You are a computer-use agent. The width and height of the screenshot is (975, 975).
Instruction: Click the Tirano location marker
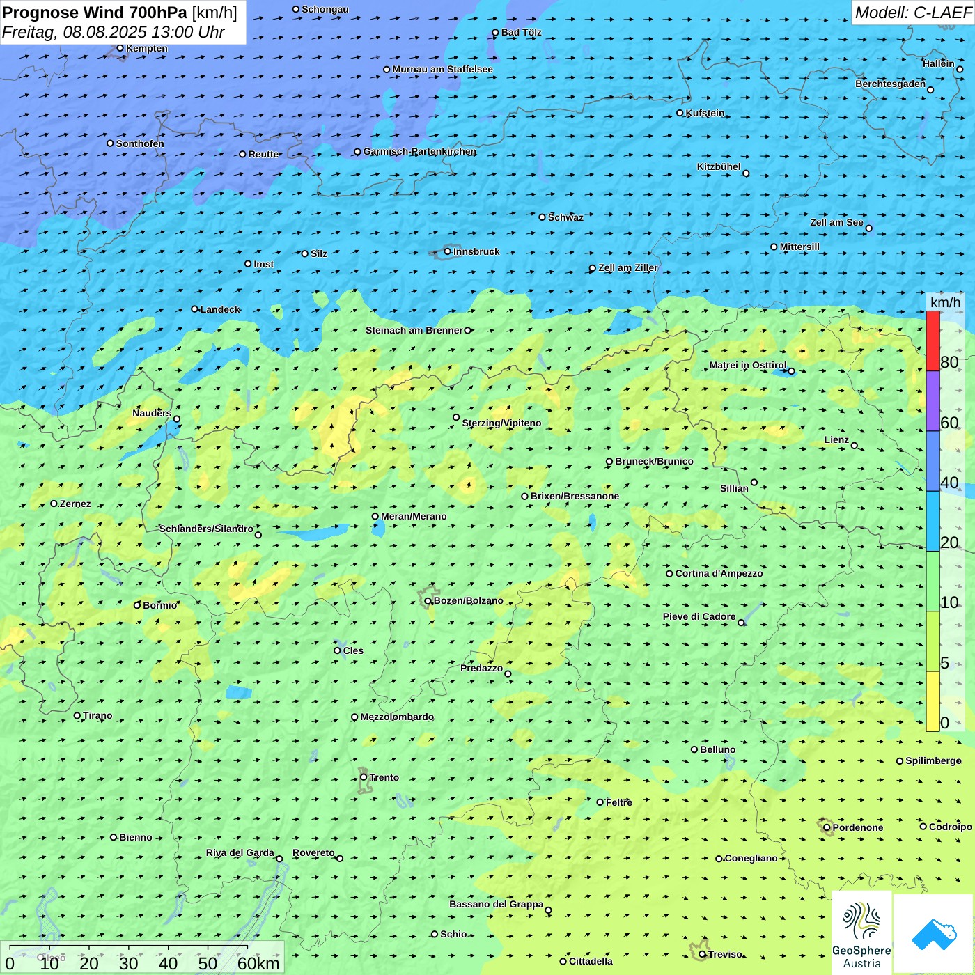[x=77, y=715]
